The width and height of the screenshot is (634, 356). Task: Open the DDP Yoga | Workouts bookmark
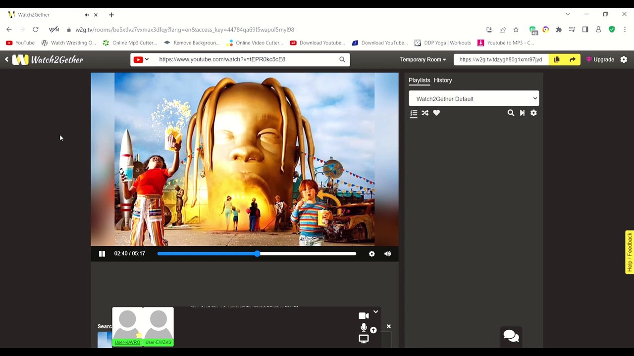coord(443,43)
